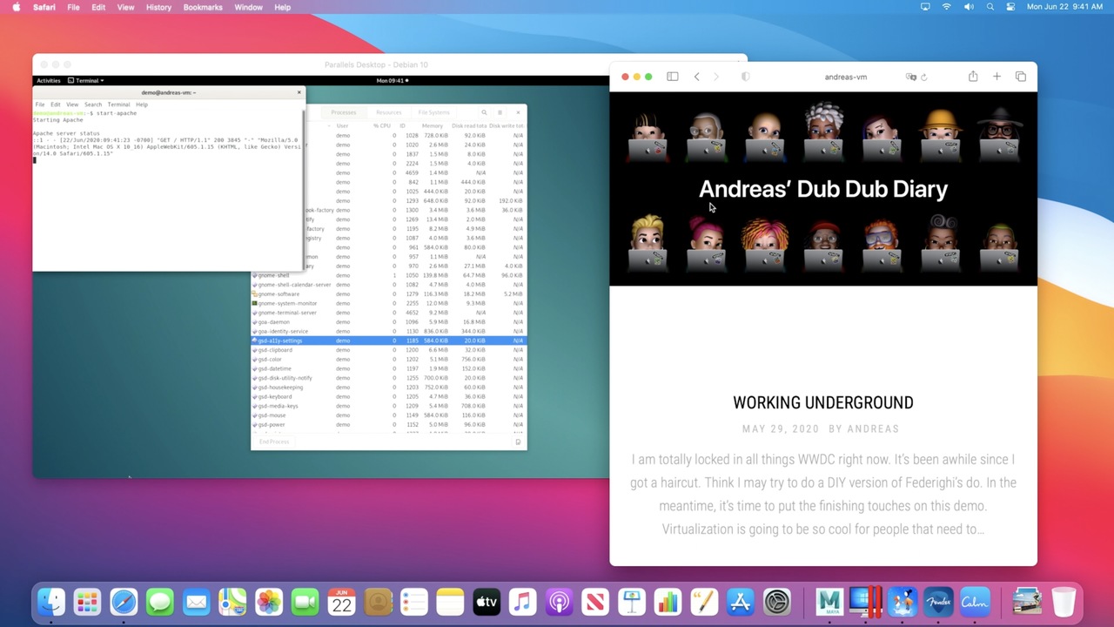Open Safari's Share button
Image resolution: width=1114 pixels, height=627 pixels.
973,77
